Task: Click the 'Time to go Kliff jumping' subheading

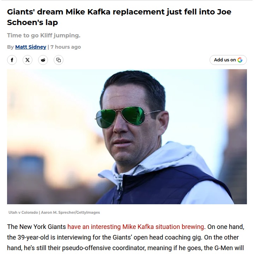Action: [44, 35]
